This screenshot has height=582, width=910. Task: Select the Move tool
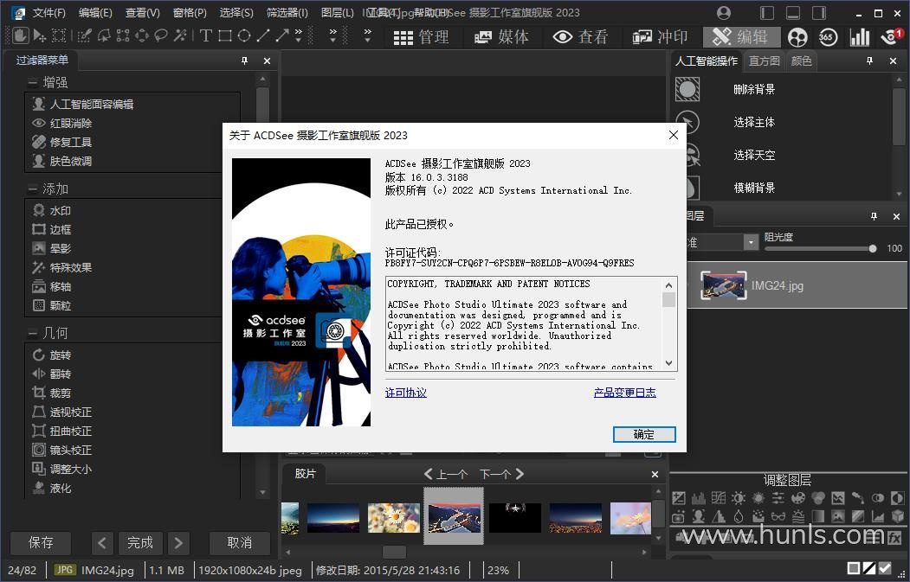(39, 36)
